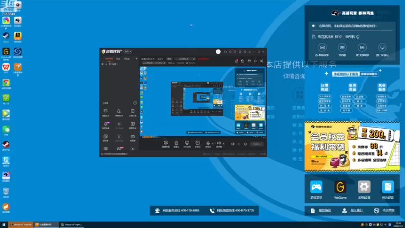Image resolution: width=405 pixels, height=228 pixels.
Task: Open the Steam desktop shortcut
Action: tap(6, 36)
